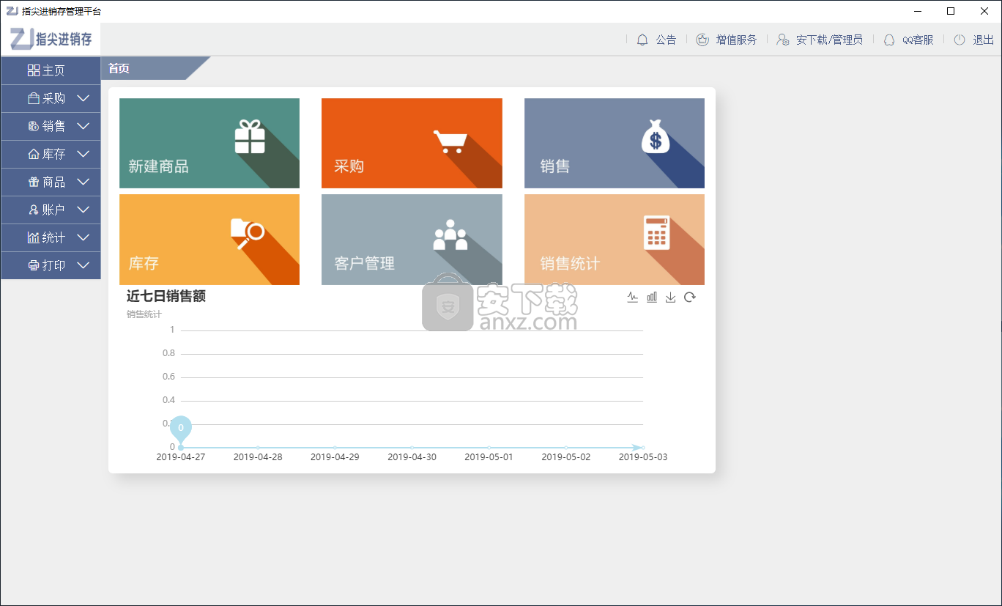Open 增值服务 value-added services
This screenshot has height=606, width=1002.
pos(736,40)
